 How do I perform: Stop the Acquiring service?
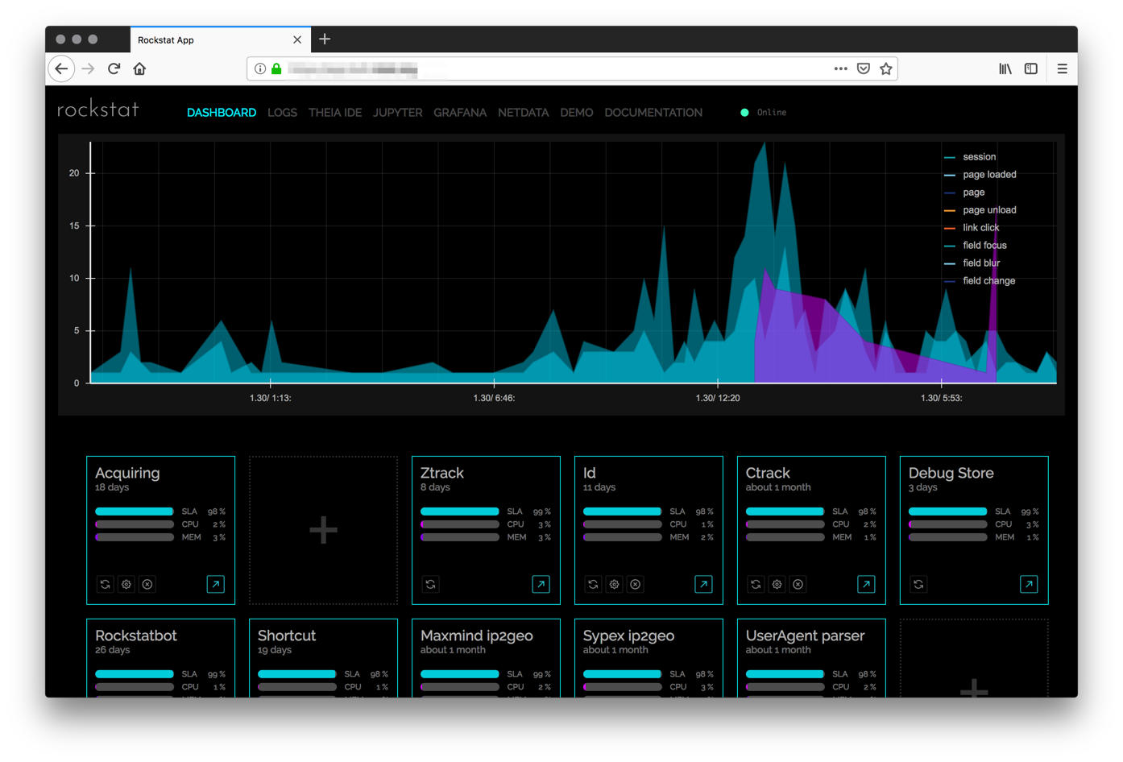click(x=147, y=584)
